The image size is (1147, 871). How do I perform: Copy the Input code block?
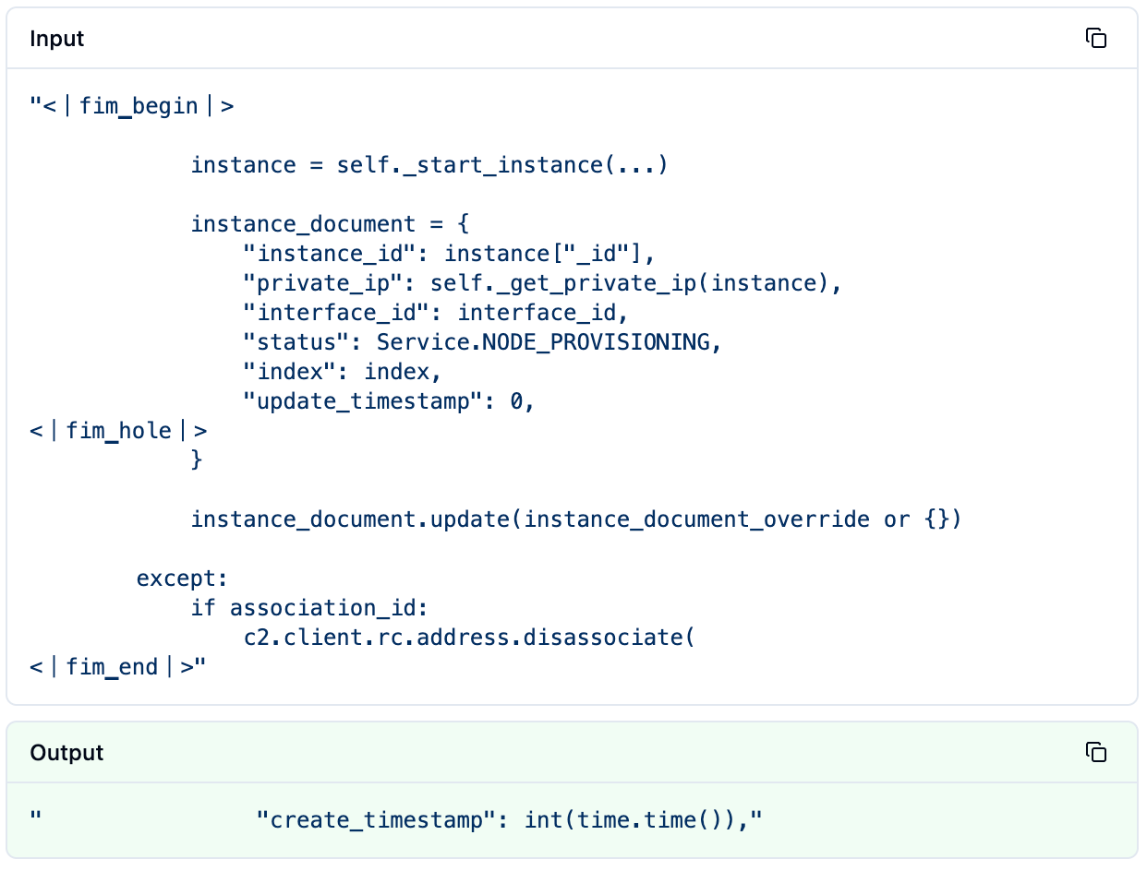[x=1096, y=38]
